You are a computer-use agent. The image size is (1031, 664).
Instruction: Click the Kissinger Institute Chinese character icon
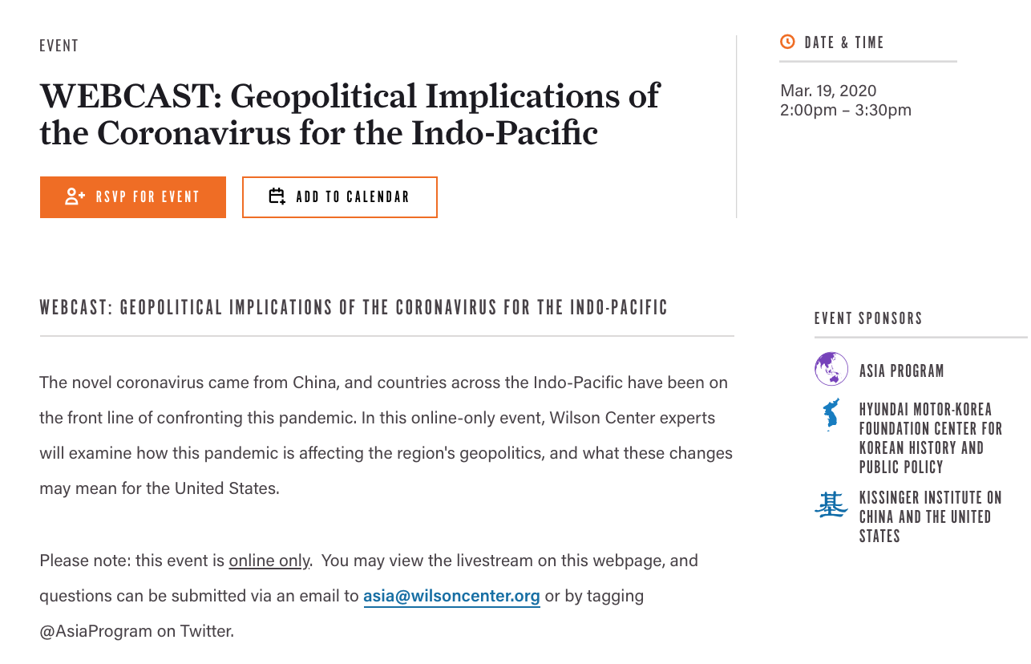pyautogui.click(x=831, y=504)
